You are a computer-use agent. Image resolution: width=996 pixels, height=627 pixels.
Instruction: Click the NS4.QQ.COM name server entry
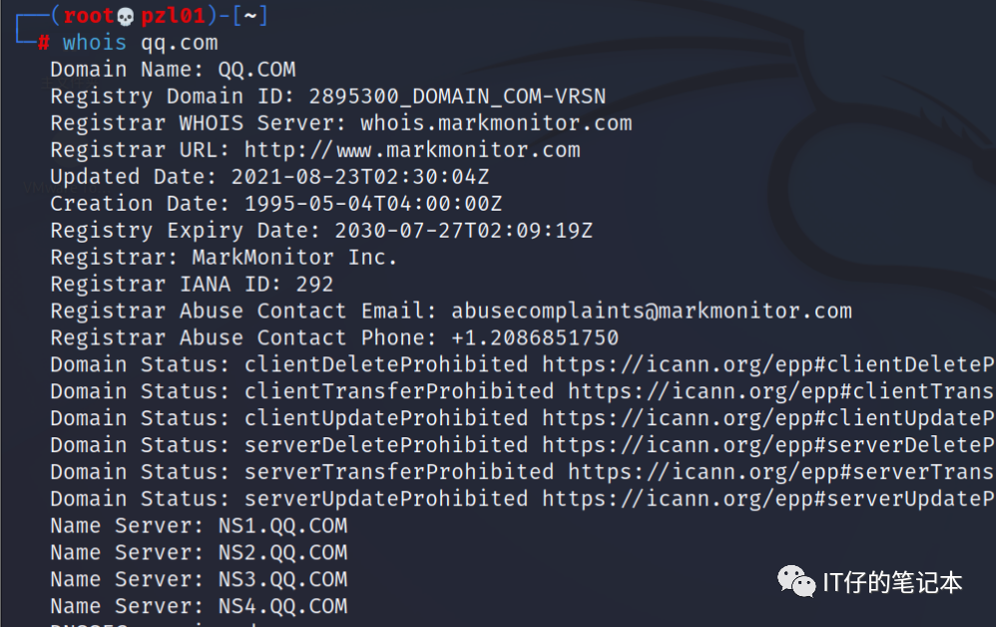click(x=282, y=607)
